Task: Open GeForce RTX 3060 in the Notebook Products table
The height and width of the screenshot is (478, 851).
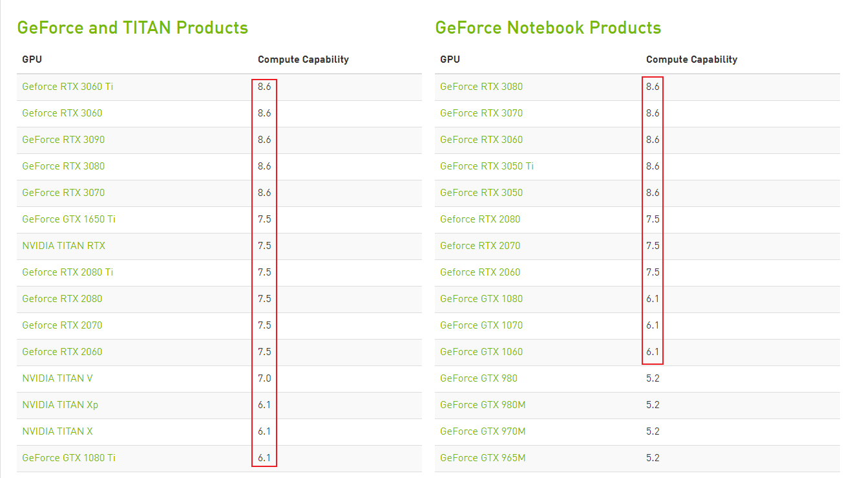Action: [x=481, y=140]
